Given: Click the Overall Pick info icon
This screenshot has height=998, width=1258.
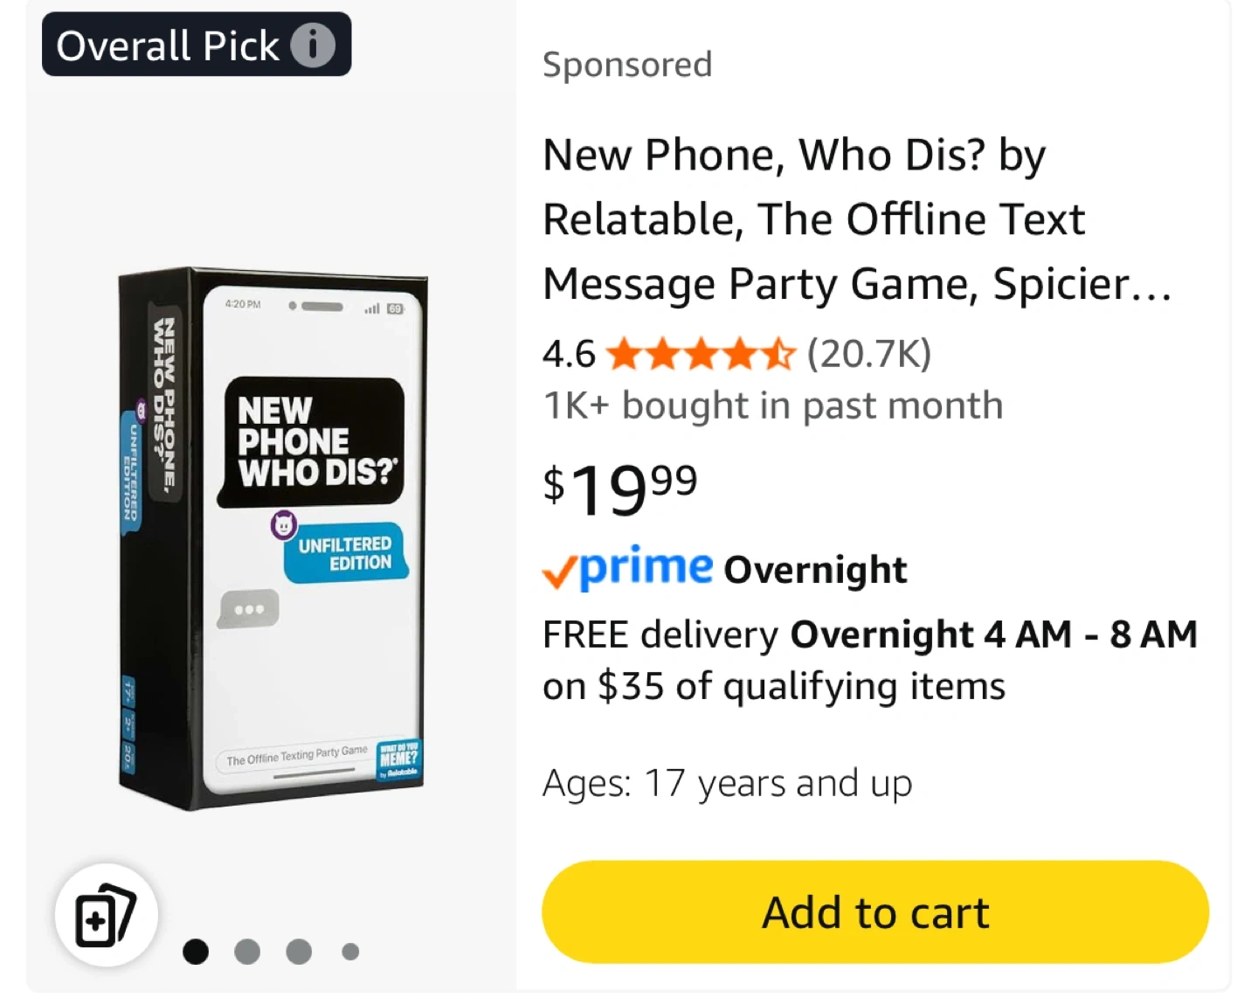Looking at the screenshot, I should click(x=312, y=45).
